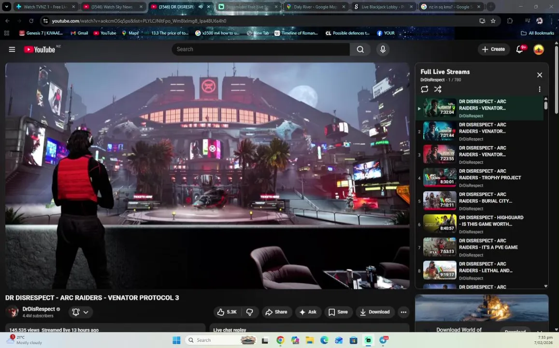Start voice search with the microphone
Screen dimensions: 559x348
(383, 49)
